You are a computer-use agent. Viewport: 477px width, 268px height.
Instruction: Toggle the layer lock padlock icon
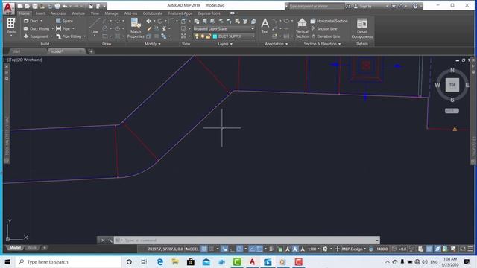point(209,36)
